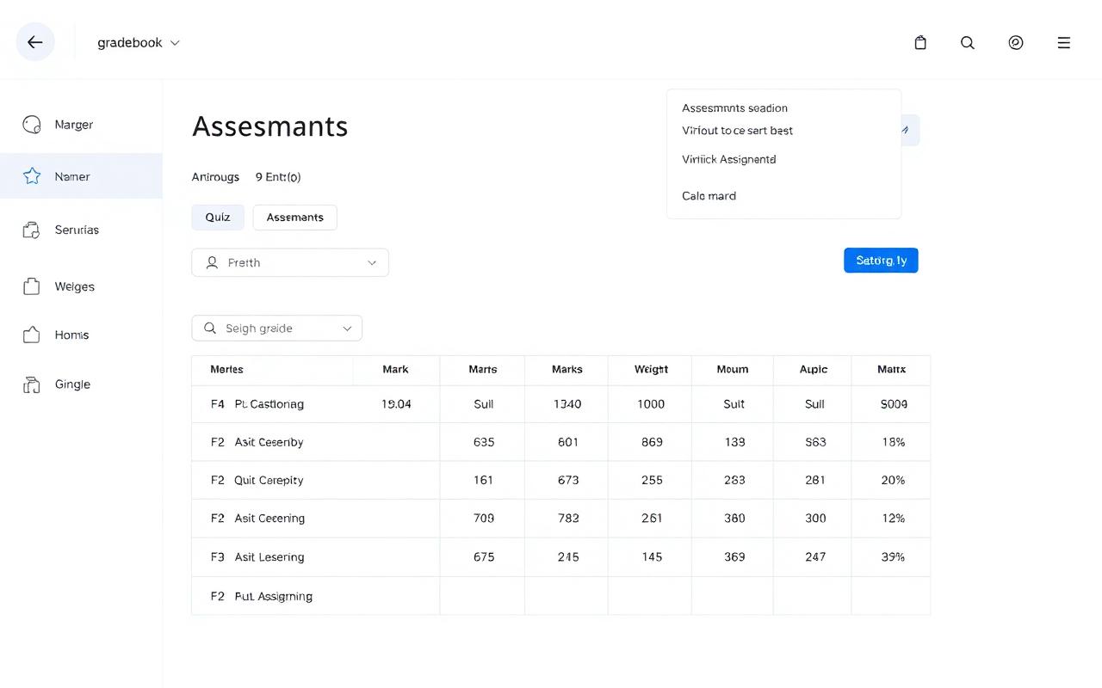Click the 673 cell in Cerepity row
1102x688 pixels.
pyautogui.click(x=568, y=480)
